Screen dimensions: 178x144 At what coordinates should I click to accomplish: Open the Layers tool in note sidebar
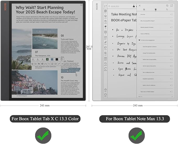pos(105,16)
